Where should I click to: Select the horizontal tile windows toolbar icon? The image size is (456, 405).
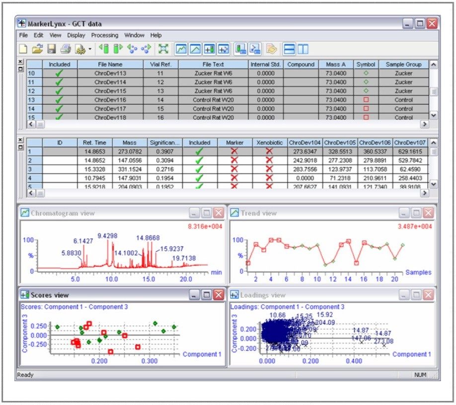(x=289, y=50)
